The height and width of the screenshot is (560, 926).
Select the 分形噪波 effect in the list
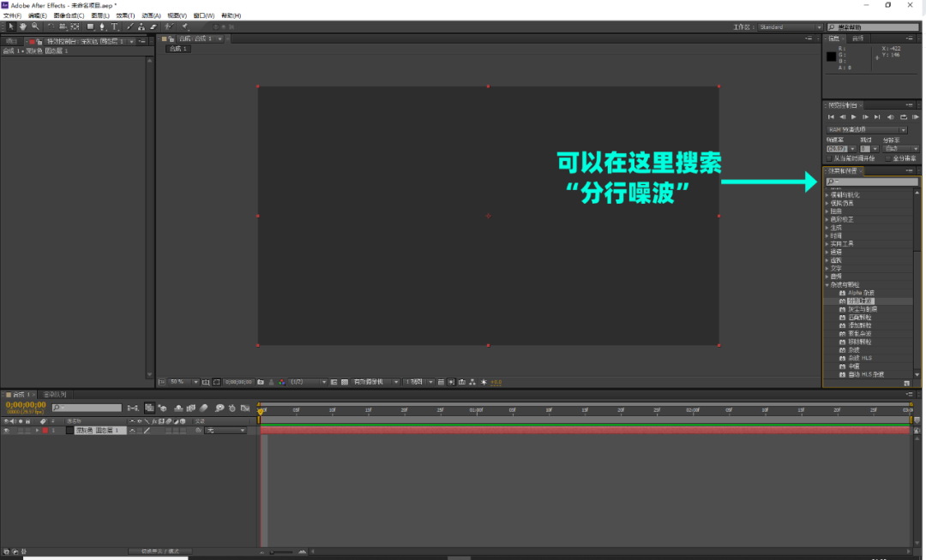coord(860,301)
